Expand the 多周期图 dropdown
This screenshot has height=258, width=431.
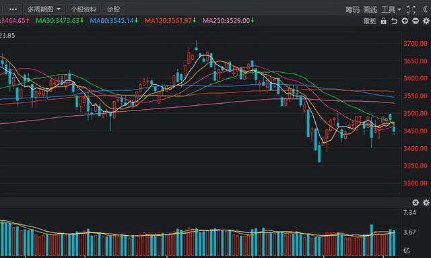pos(44,9)
